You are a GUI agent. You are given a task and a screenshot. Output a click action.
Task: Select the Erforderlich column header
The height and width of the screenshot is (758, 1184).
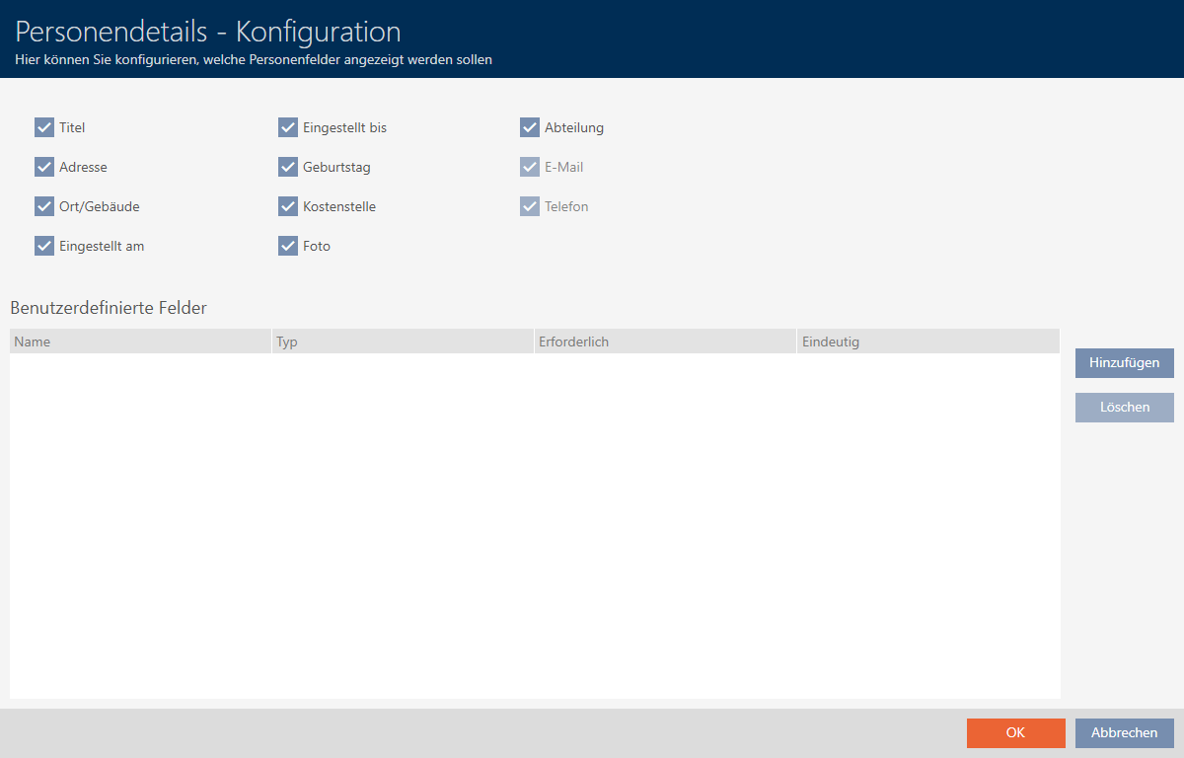point(664,341)
